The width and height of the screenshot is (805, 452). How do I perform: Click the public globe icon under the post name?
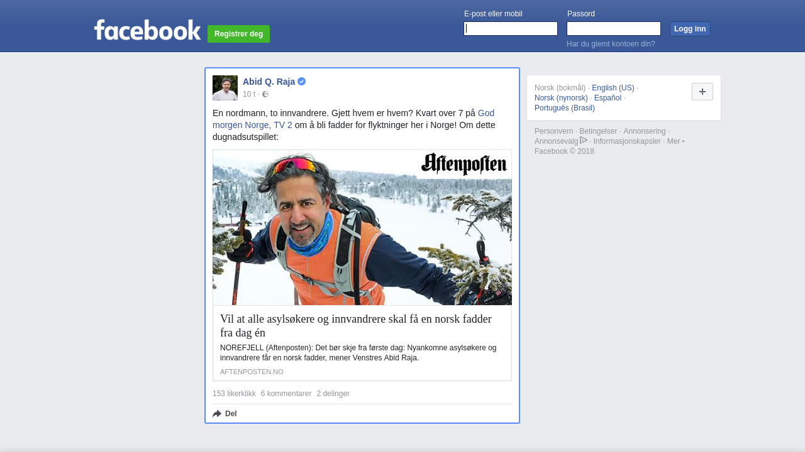[x=265, y=94]
